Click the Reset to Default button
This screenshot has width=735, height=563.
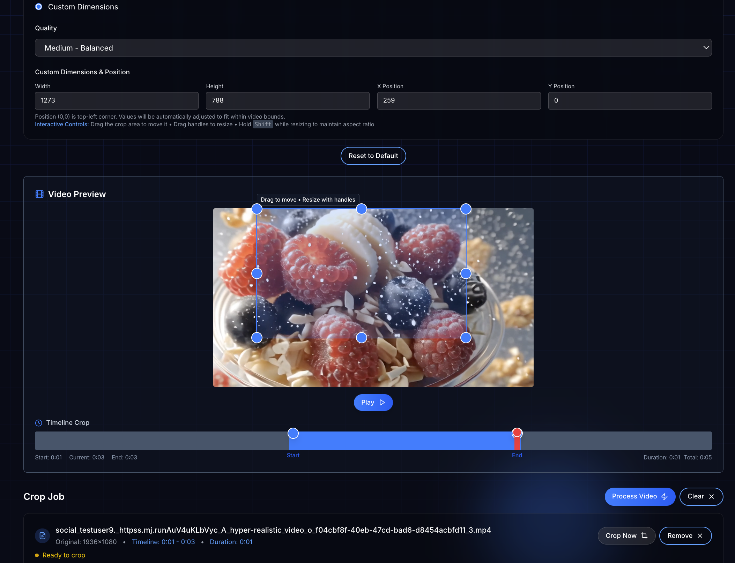point(373,156)
